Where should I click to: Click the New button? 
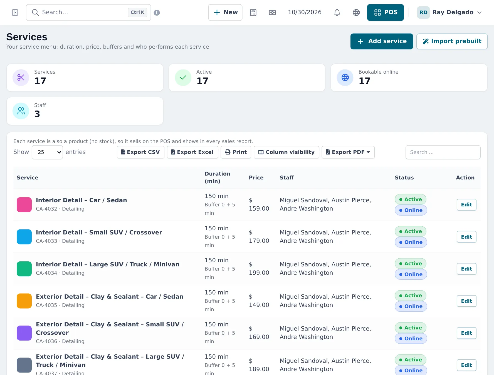coord(225,12)
